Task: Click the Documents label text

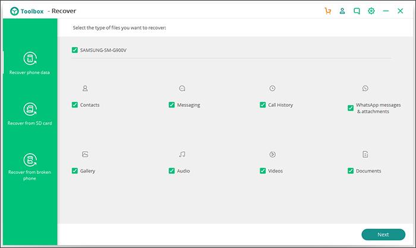Action: [x=368, y=171]
